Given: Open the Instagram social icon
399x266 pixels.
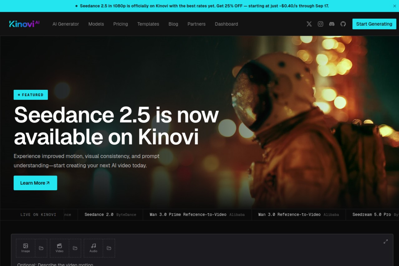Looking at the screenshot, I should (x=320, y=24).
